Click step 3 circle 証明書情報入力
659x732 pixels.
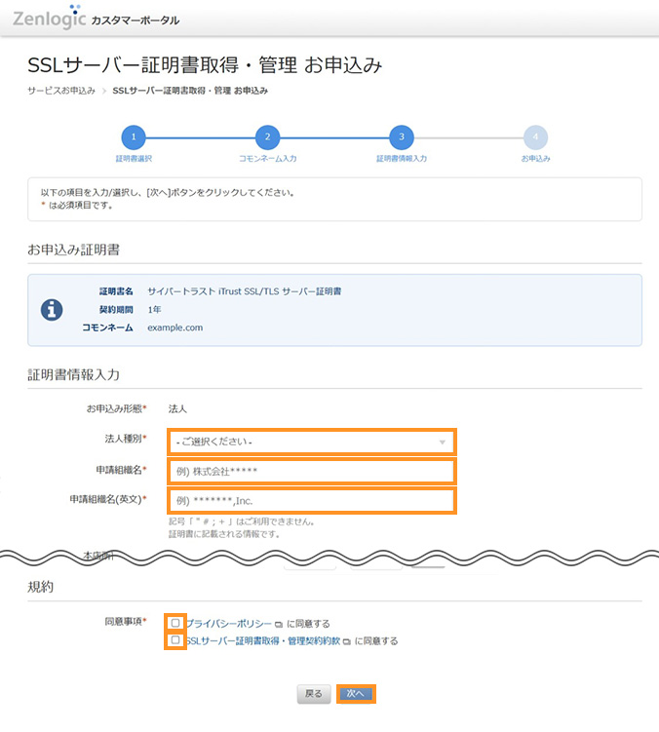[x=402, y=137]
